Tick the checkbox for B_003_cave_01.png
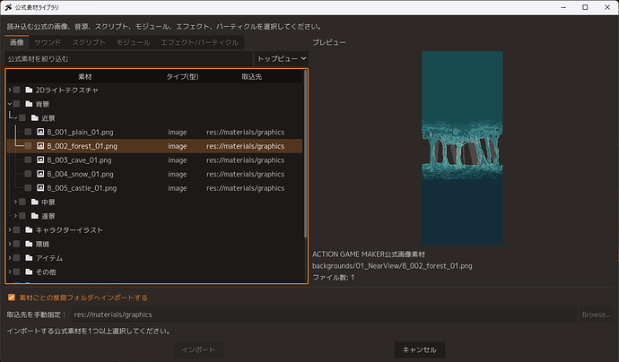Screen dimensions: 619x362 [28, 159]
